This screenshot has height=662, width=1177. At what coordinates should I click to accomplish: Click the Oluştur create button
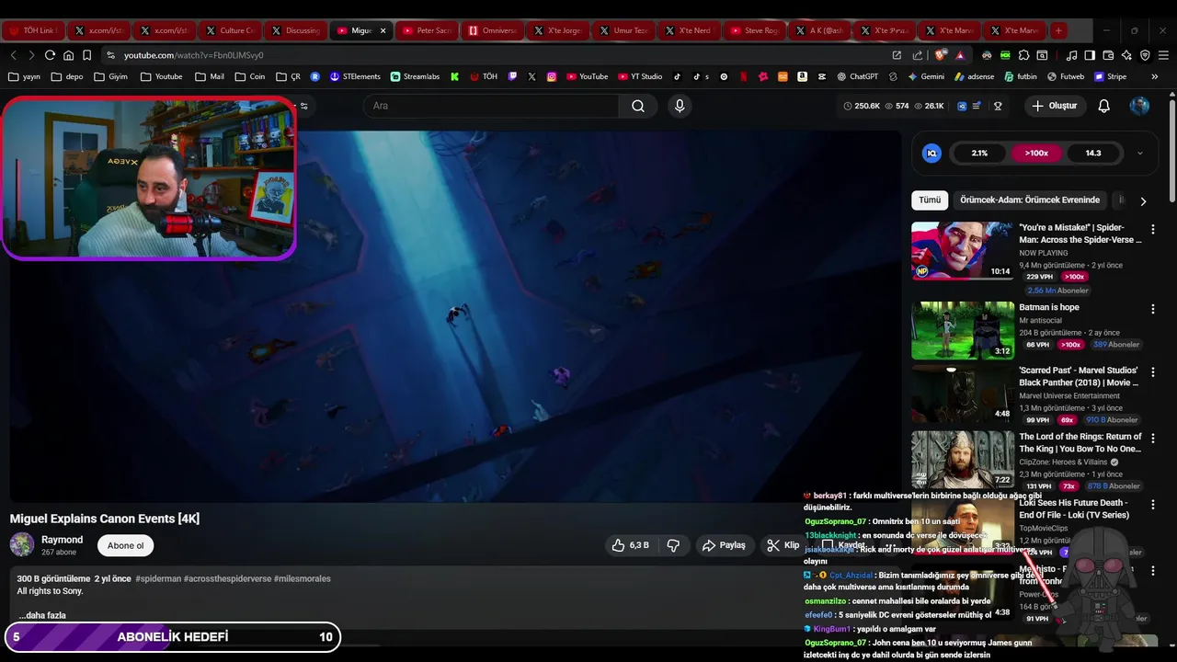pos(1054,106)
